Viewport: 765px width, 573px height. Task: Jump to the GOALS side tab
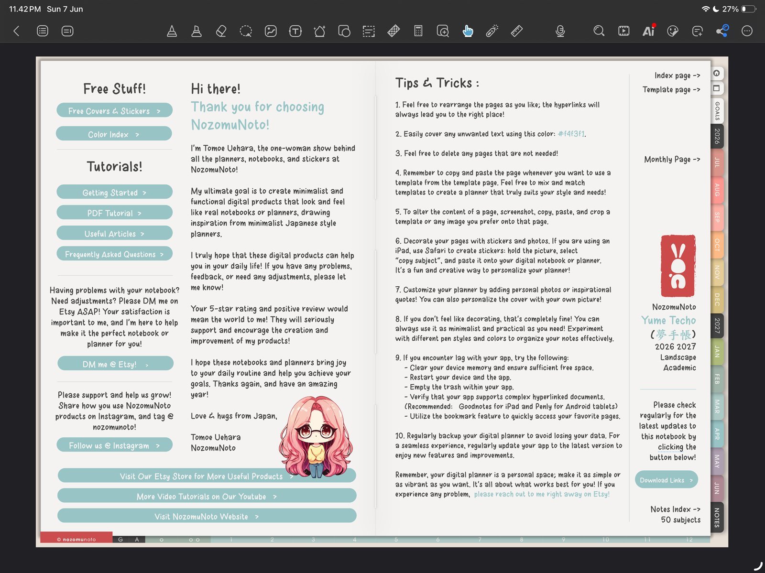[x=717, y=110]
